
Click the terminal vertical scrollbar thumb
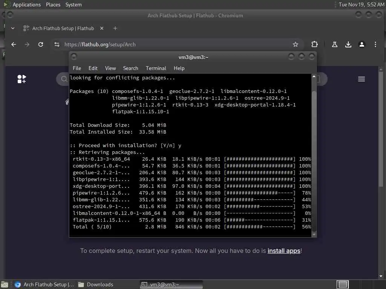click(x=314, y=161)
